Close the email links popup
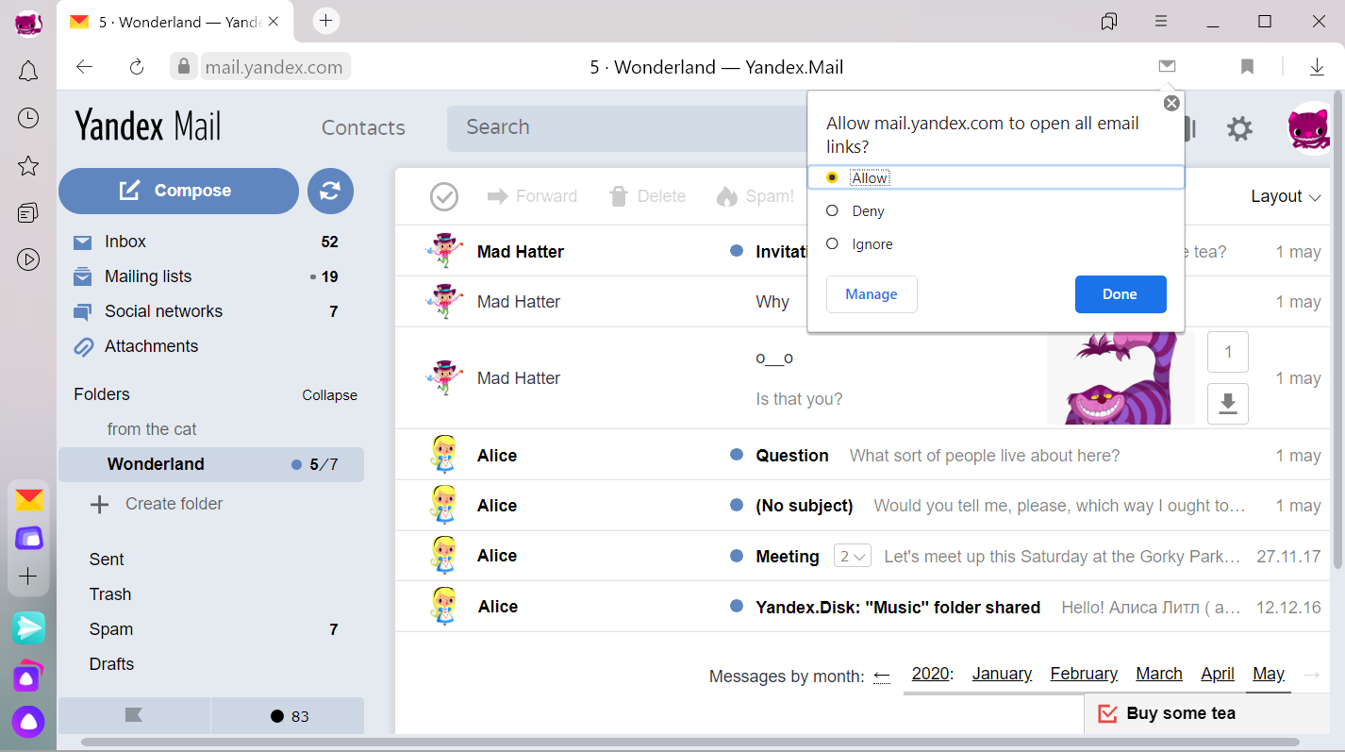1345x752 pixels. click(x=1171, y=103)
